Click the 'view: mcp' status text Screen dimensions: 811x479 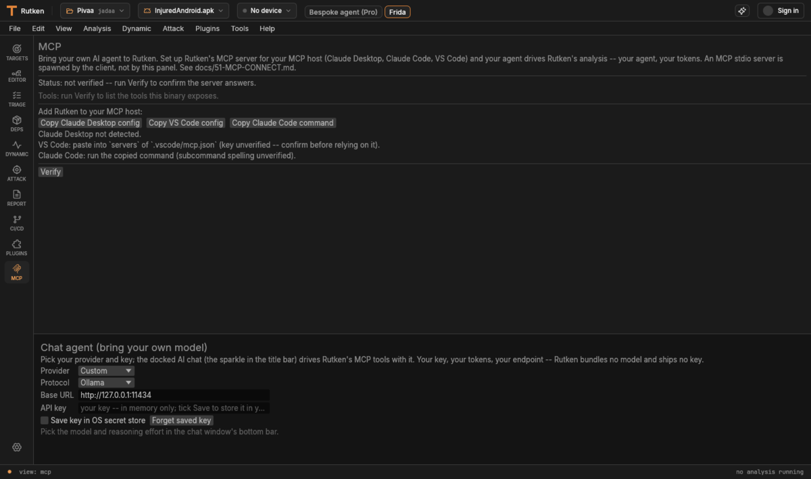35,472
